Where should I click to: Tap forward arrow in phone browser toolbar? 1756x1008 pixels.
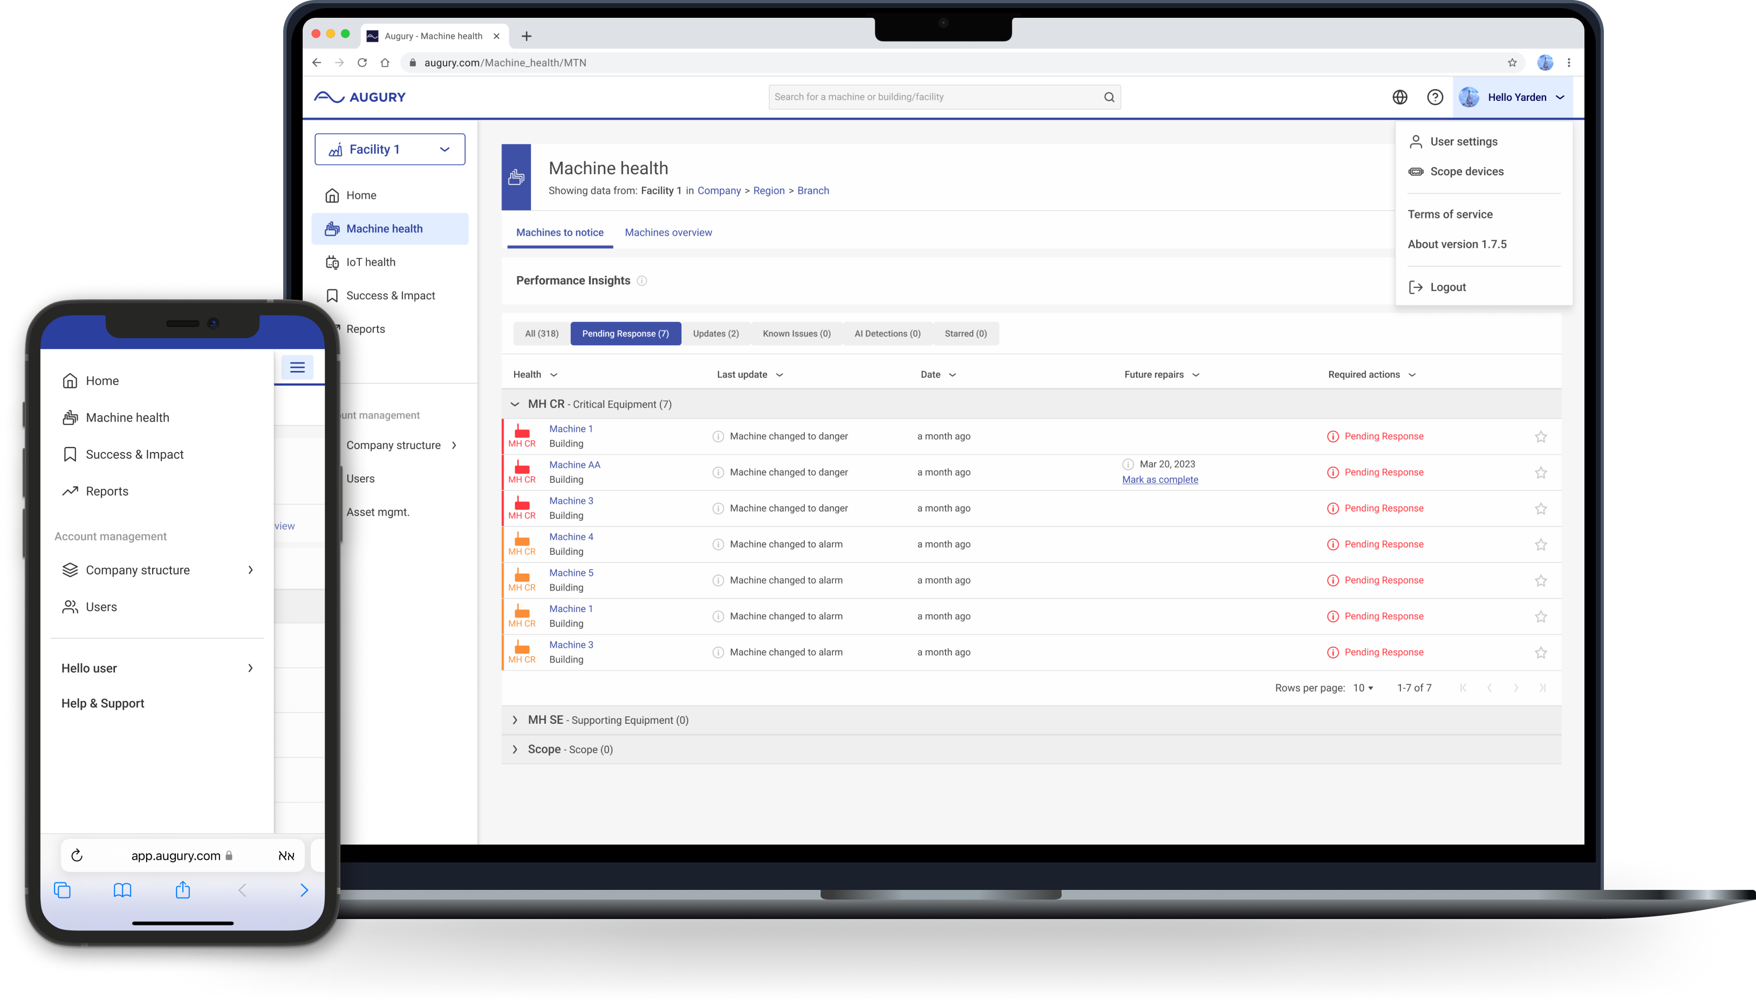pos(304,890)
